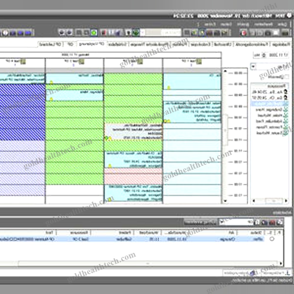Select the Hoder Michael appointment in Saal 1 OP
Screen dimensions: 294x294
(x=192, y=112)
